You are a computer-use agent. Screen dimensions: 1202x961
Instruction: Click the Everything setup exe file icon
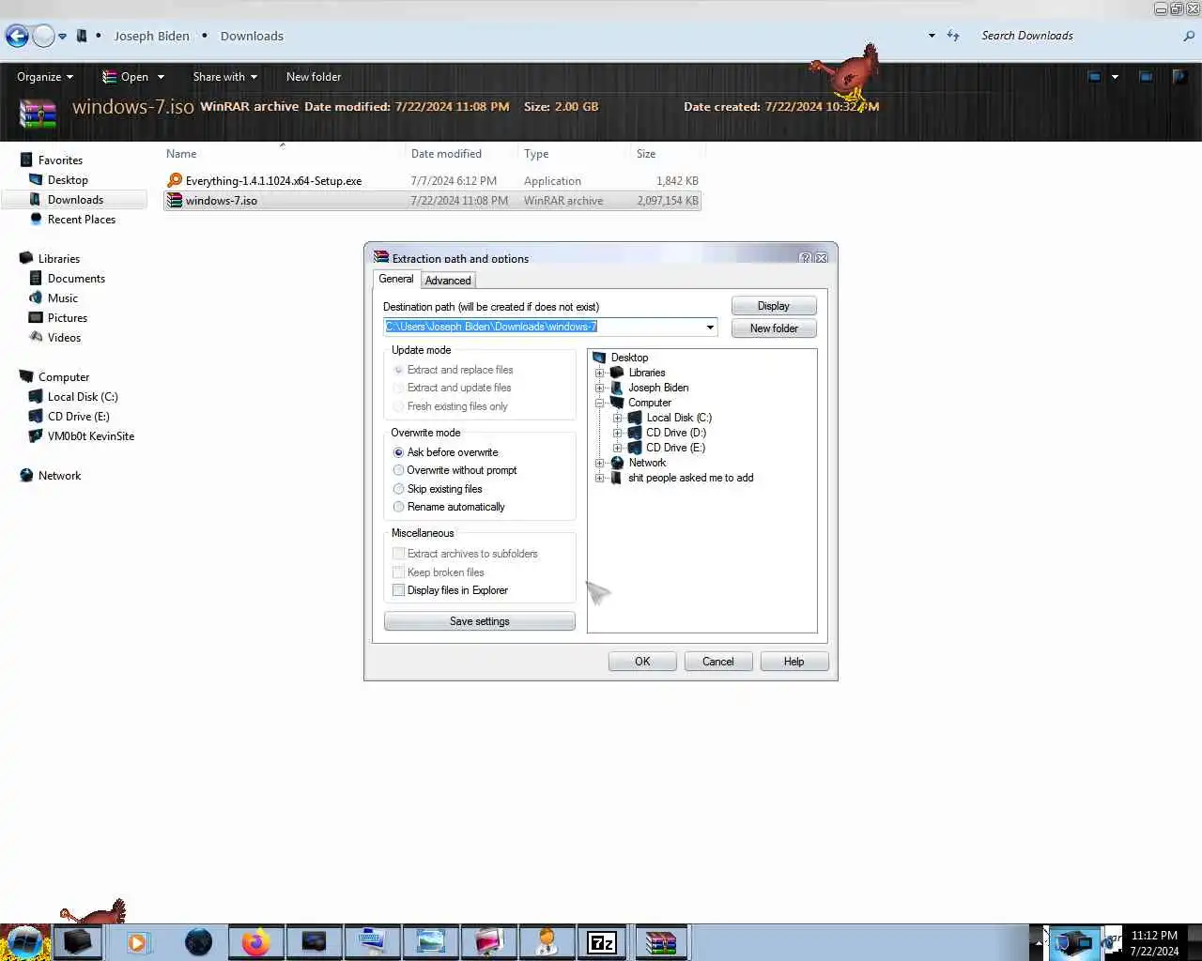(175, 180)
